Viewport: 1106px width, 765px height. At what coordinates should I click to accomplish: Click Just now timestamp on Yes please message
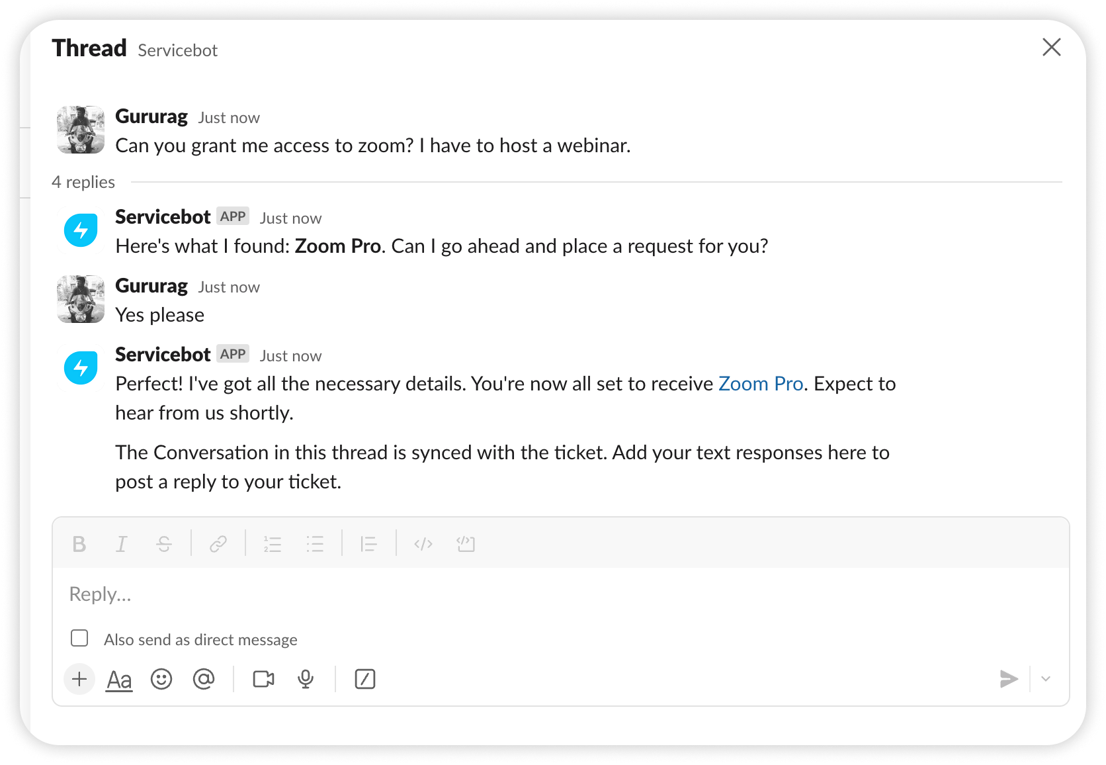[229, 287]
